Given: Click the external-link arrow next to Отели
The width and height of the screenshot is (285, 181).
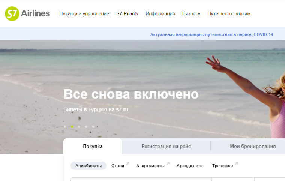Looking at the screenshot, I should (x=127, y=163).
